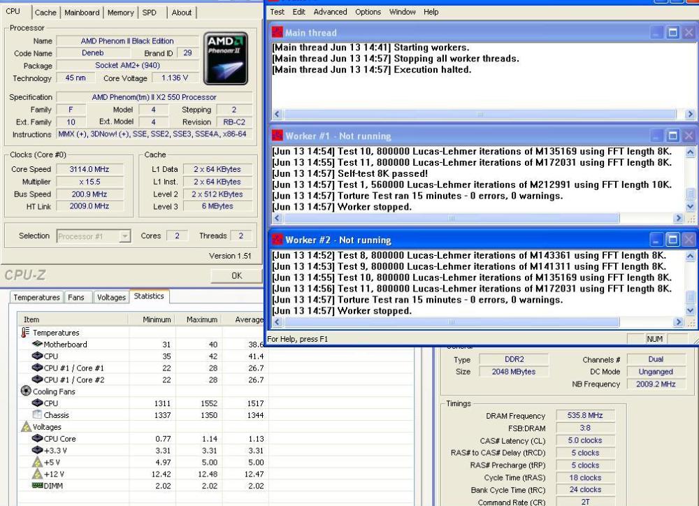Click the Voltages warning triangle icon
Image resolution: width=699 pixels, height=506 pixels.
(26, 426)
